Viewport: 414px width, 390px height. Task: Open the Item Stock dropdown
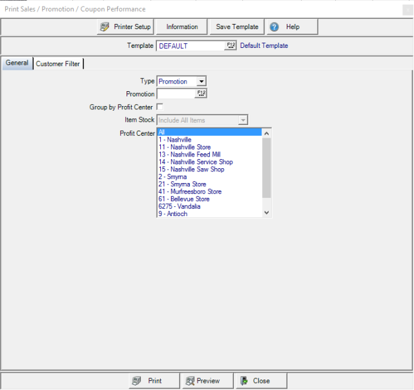(x=243, y=120)
